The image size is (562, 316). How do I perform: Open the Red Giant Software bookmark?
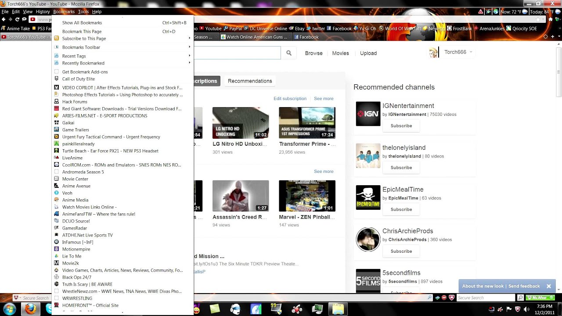coord(123,109)
